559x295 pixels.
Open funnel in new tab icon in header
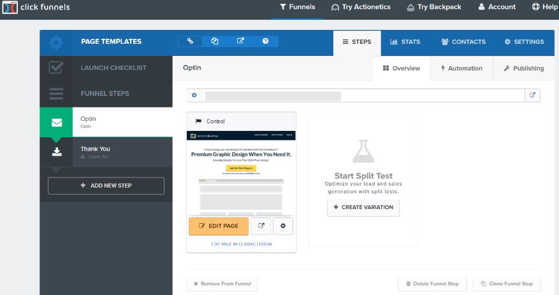coord(240,41)
